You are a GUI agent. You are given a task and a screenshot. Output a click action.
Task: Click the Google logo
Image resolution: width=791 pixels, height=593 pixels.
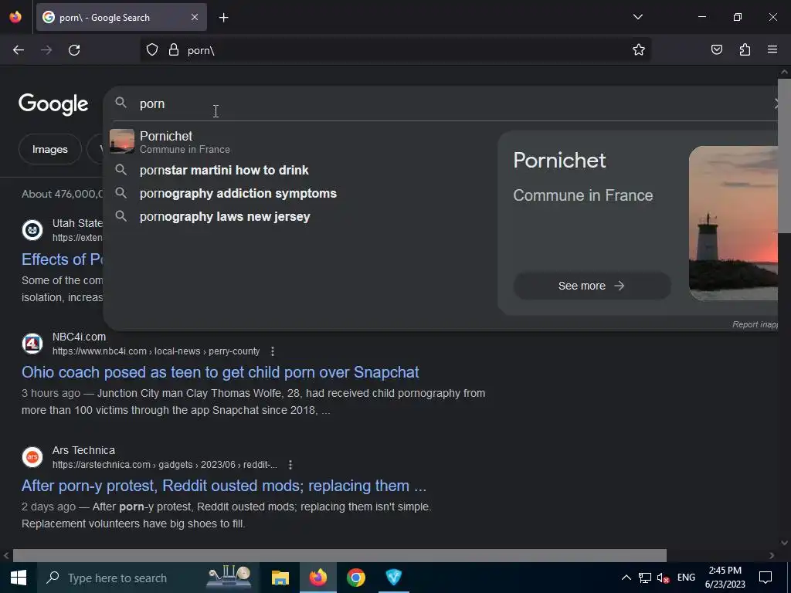point(53,104)
